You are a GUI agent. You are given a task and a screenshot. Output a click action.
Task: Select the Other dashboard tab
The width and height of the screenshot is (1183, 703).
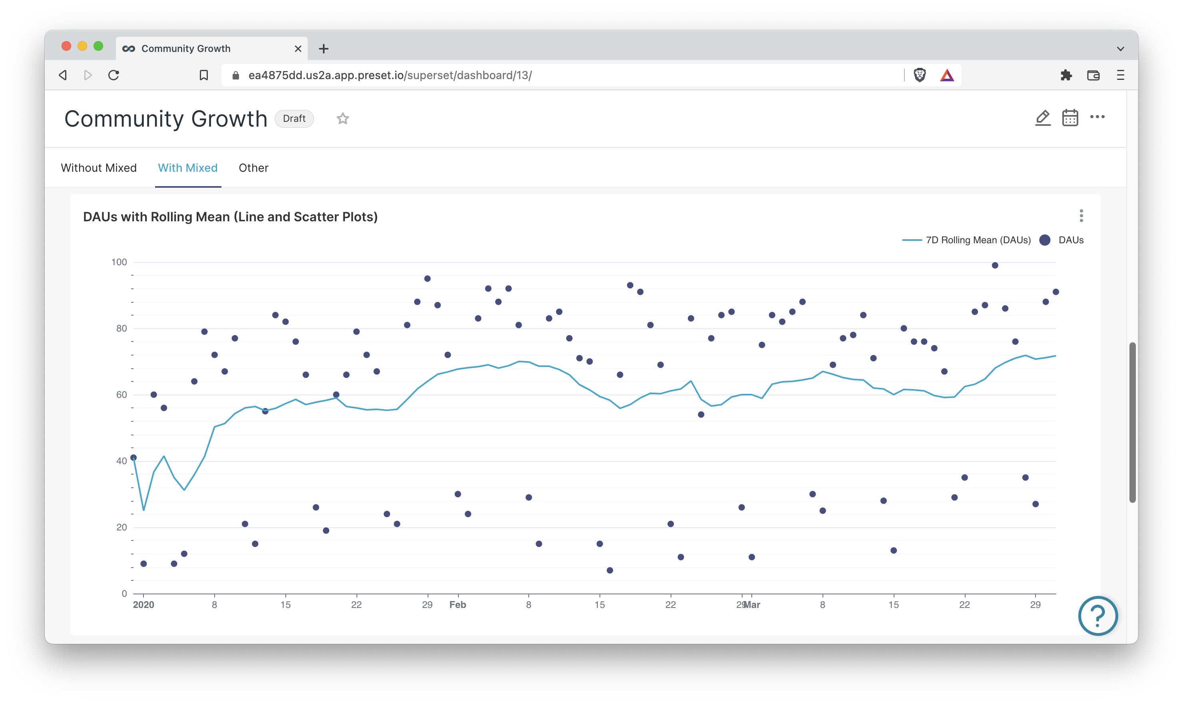click(x=253, y=168)
